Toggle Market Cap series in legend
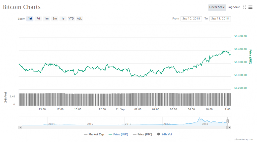 (94, 134)
